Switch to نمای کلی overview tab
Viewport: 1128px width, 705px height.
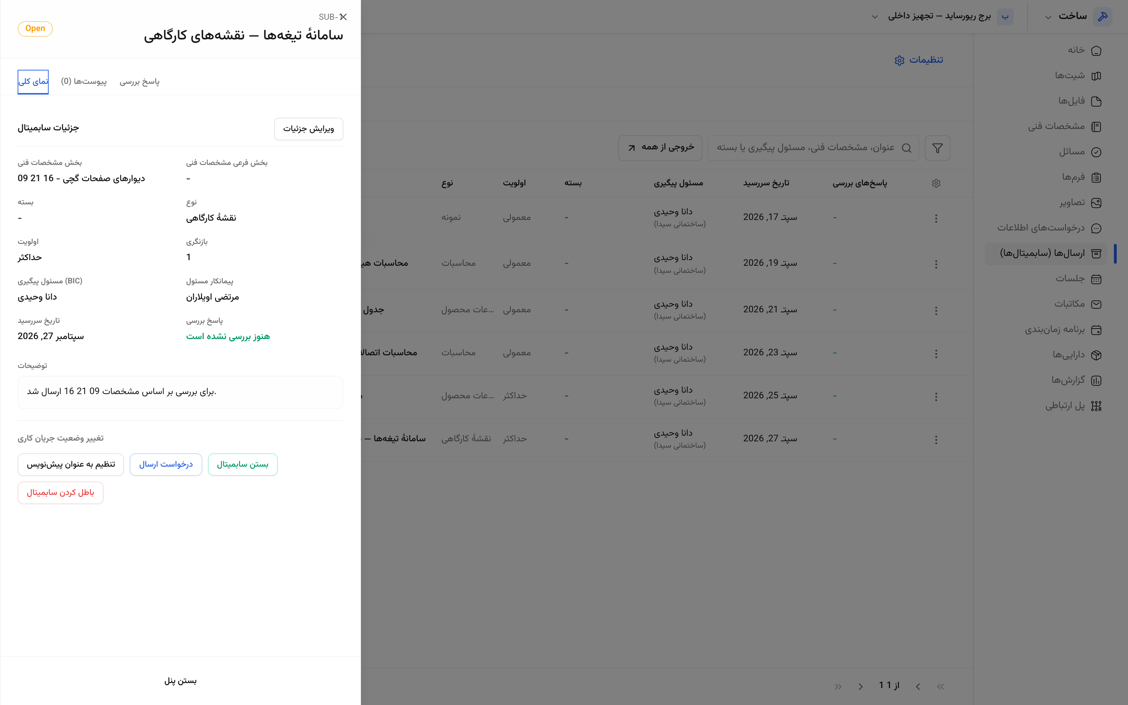click(x=33, y=81)
